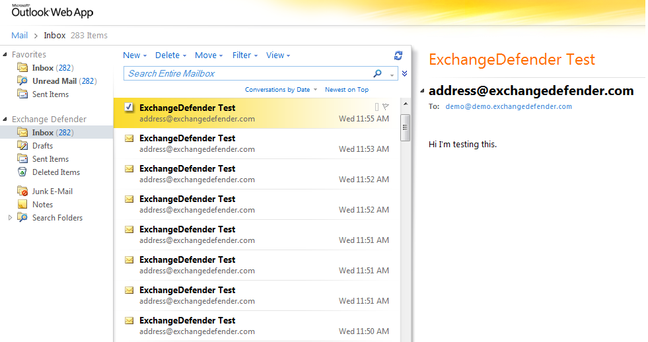Click the envelope icon for the 11:53 AM message
Viewport: 648px width, 342px height.
tap(129, 139)
